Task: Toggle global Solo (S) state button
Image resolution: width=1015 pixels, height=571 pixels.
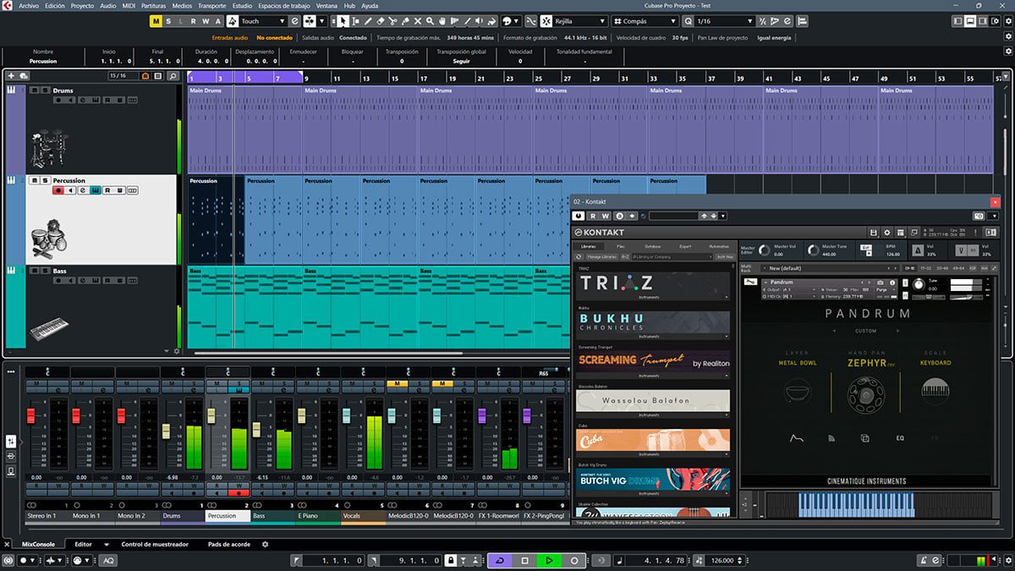Action: point(169,21)
